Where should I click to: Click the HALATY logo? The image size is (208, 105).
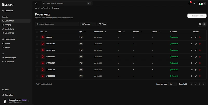pos(8,5)
